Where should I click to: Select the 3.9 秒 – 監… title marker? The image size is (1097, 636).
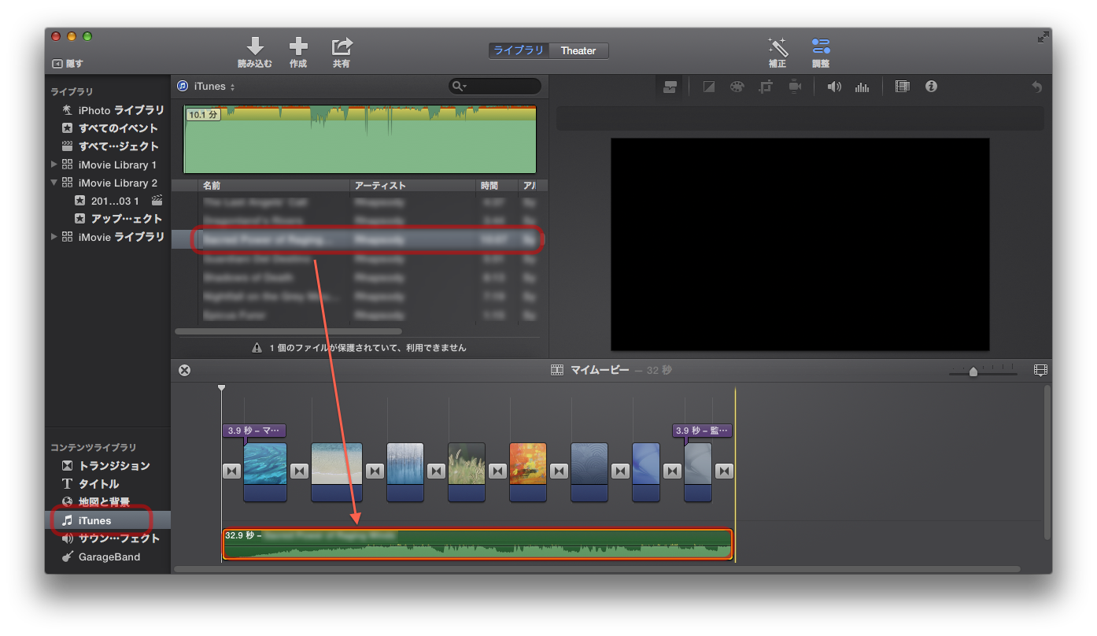point(702,431)
